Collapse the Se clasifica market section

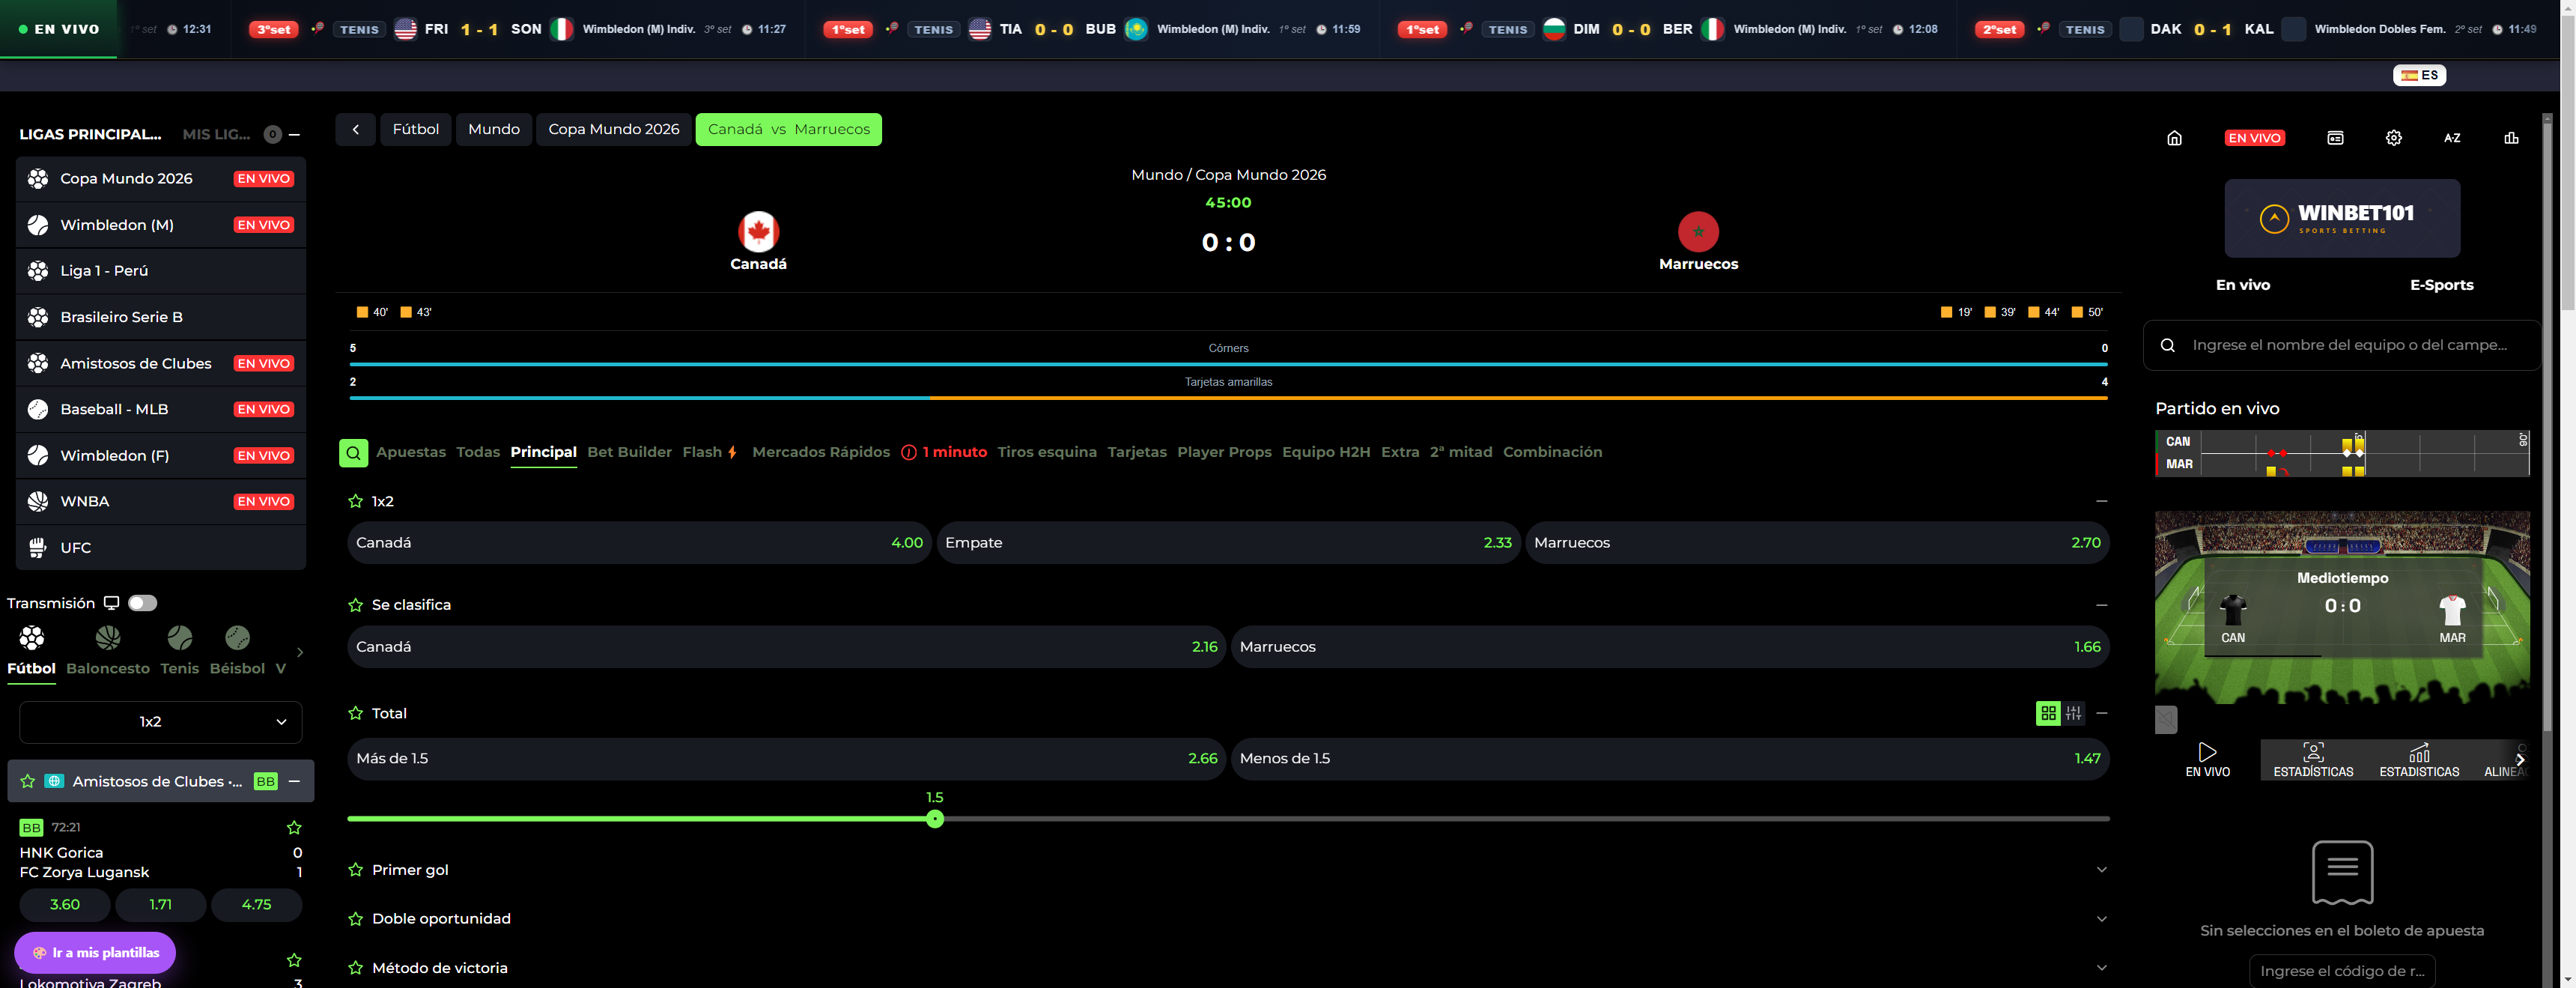[2101, 605]
